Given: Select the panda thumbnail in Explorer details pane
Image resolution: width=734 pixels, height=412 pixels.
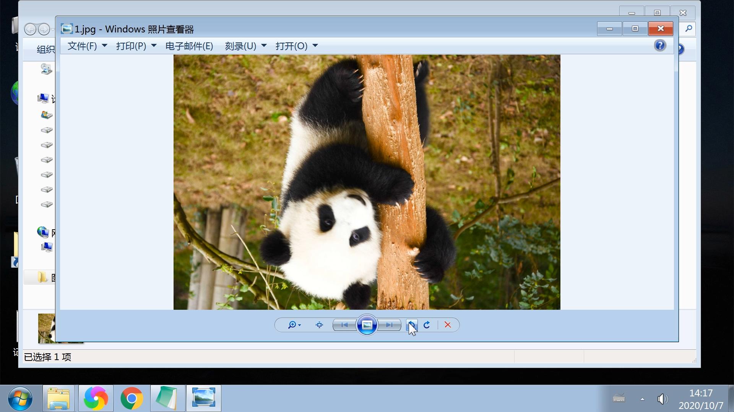Looking at the screenshot, I should (47, 328).
